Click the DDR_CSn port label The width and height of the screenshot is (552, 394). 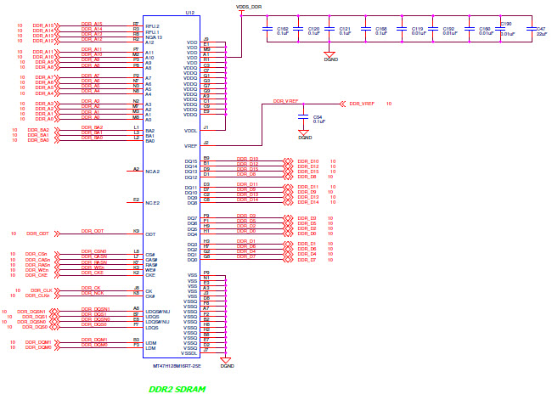click(36, 254)
